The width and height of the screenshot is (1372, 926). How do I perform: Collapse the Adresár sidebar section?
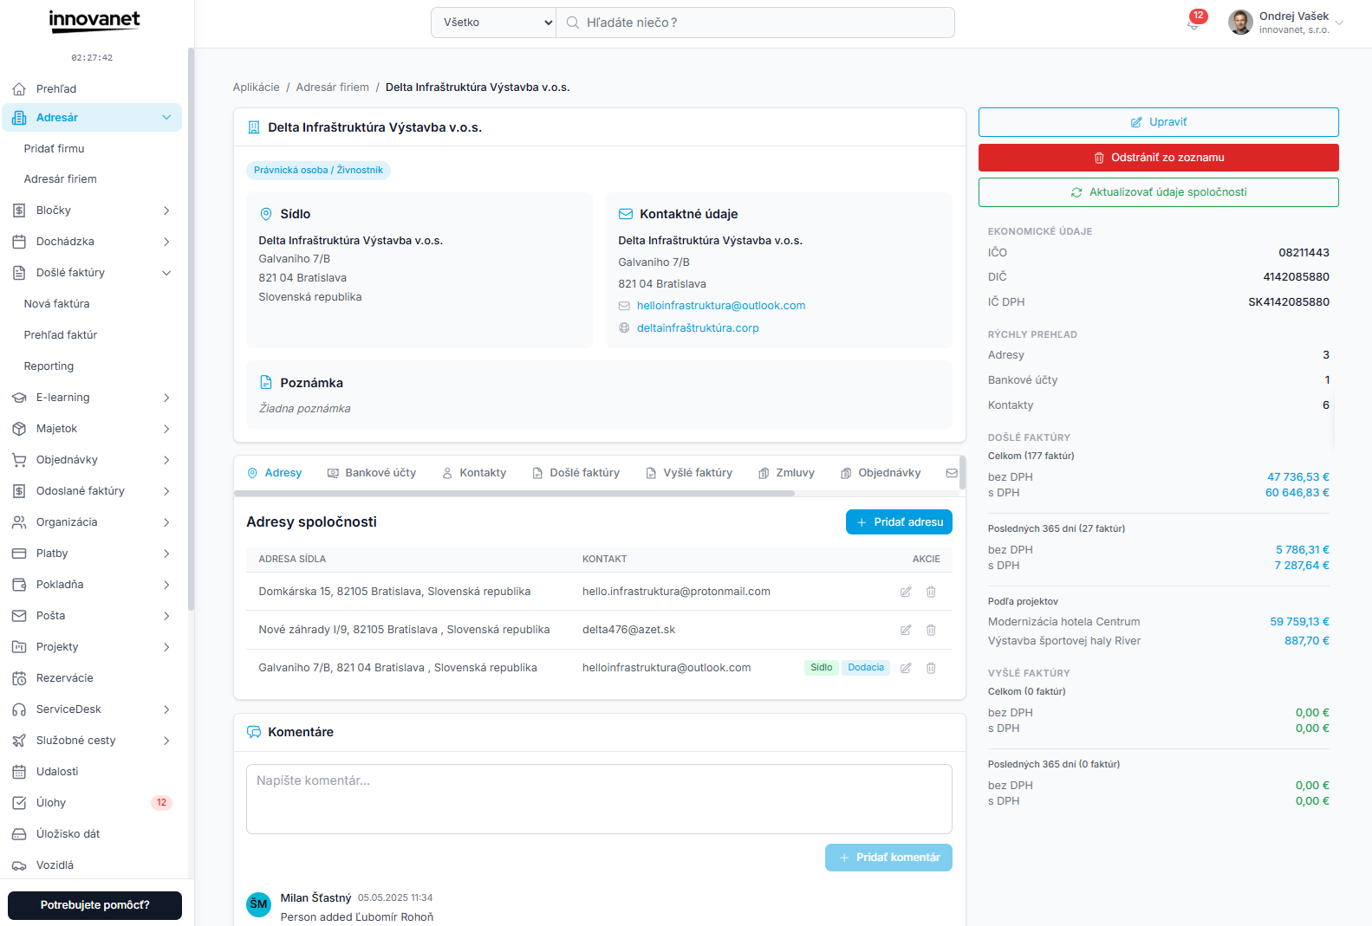click(x=166, y=118)
